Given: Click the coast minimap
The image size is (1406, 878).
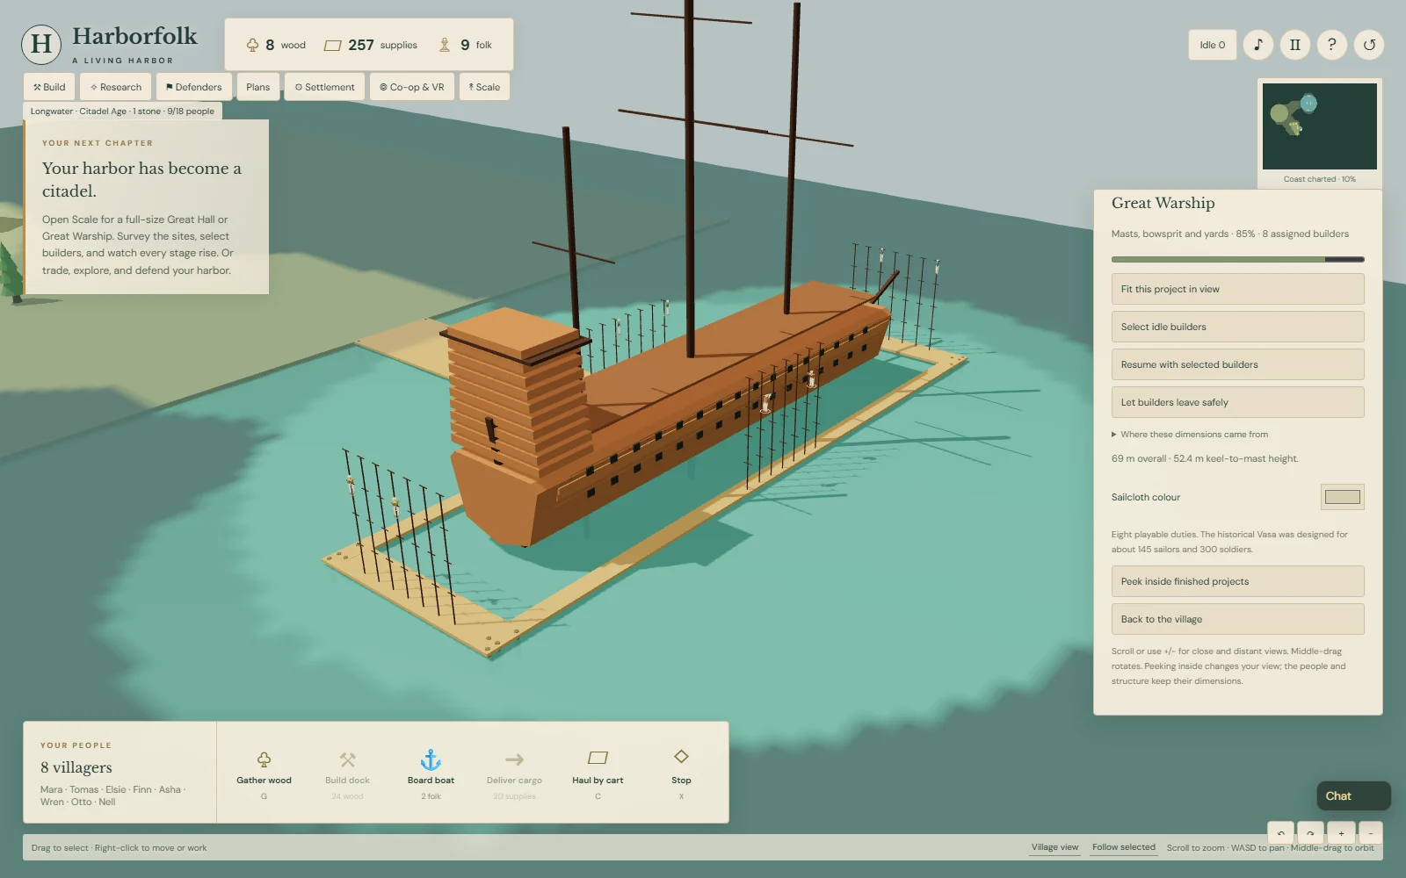Looking at the screenshot, I should click(x=1320, y=126).
